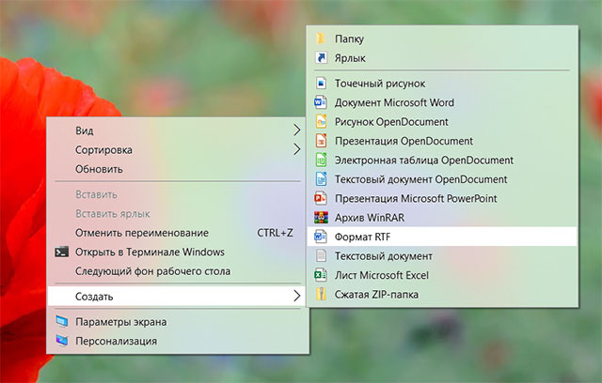The height and width of the screenshot is (383, 602).
Task: Click the shortcut arrow icon beside Ярлык
Action: point(321,58)
